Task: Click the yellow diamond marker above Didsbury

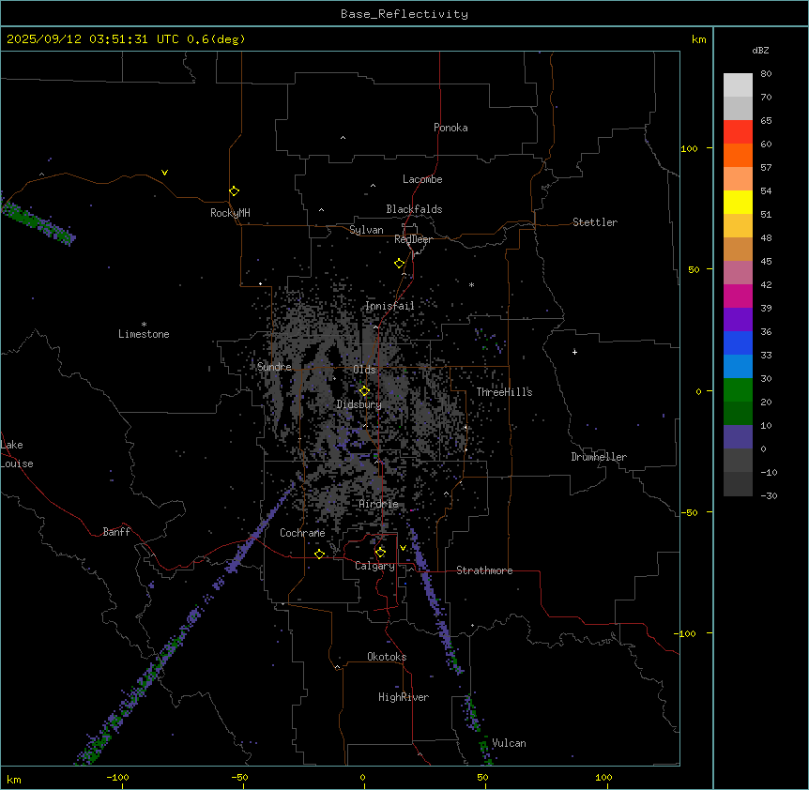Action: [x=364, y=391]
